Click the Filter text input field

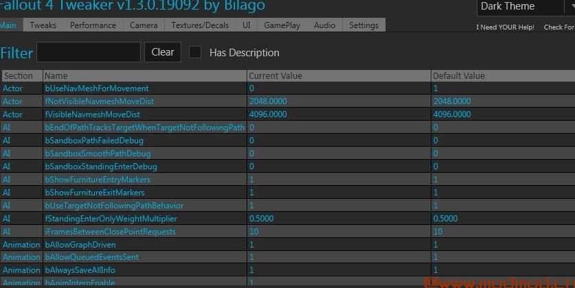89,52
